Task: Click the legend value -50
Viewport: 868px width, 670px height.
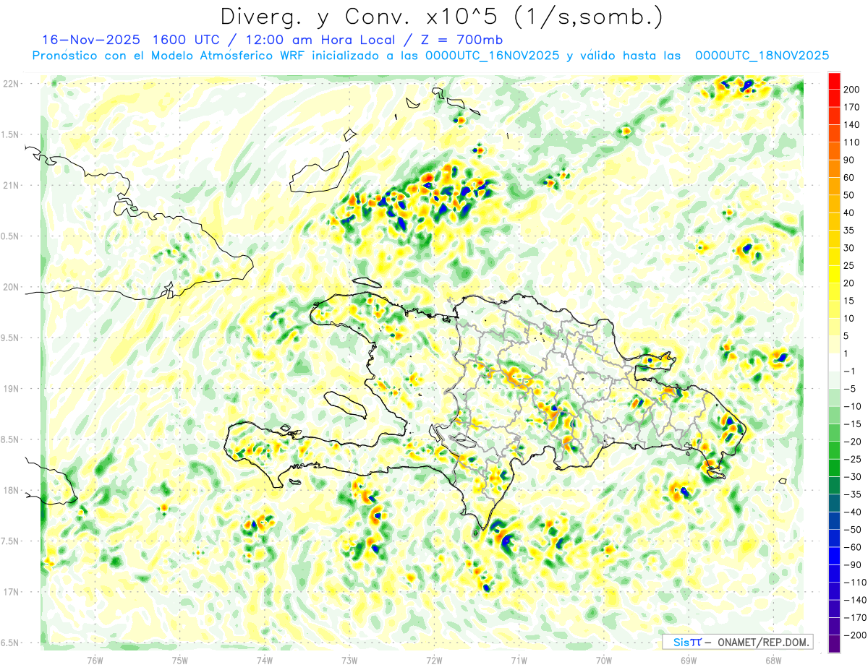Action: click(x=853, y=530)
